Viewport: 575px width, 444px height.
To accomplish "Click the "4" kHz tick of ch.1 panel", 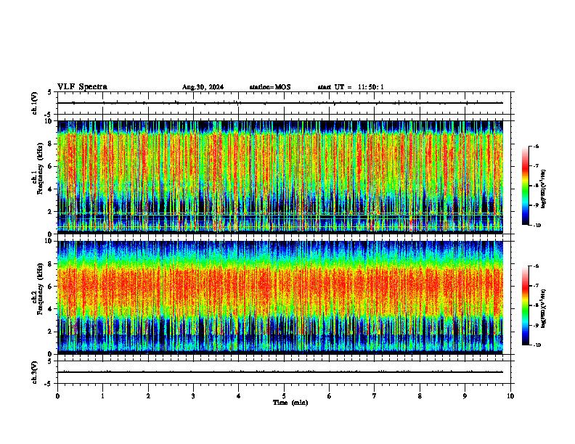I will [x=51, y=189].
